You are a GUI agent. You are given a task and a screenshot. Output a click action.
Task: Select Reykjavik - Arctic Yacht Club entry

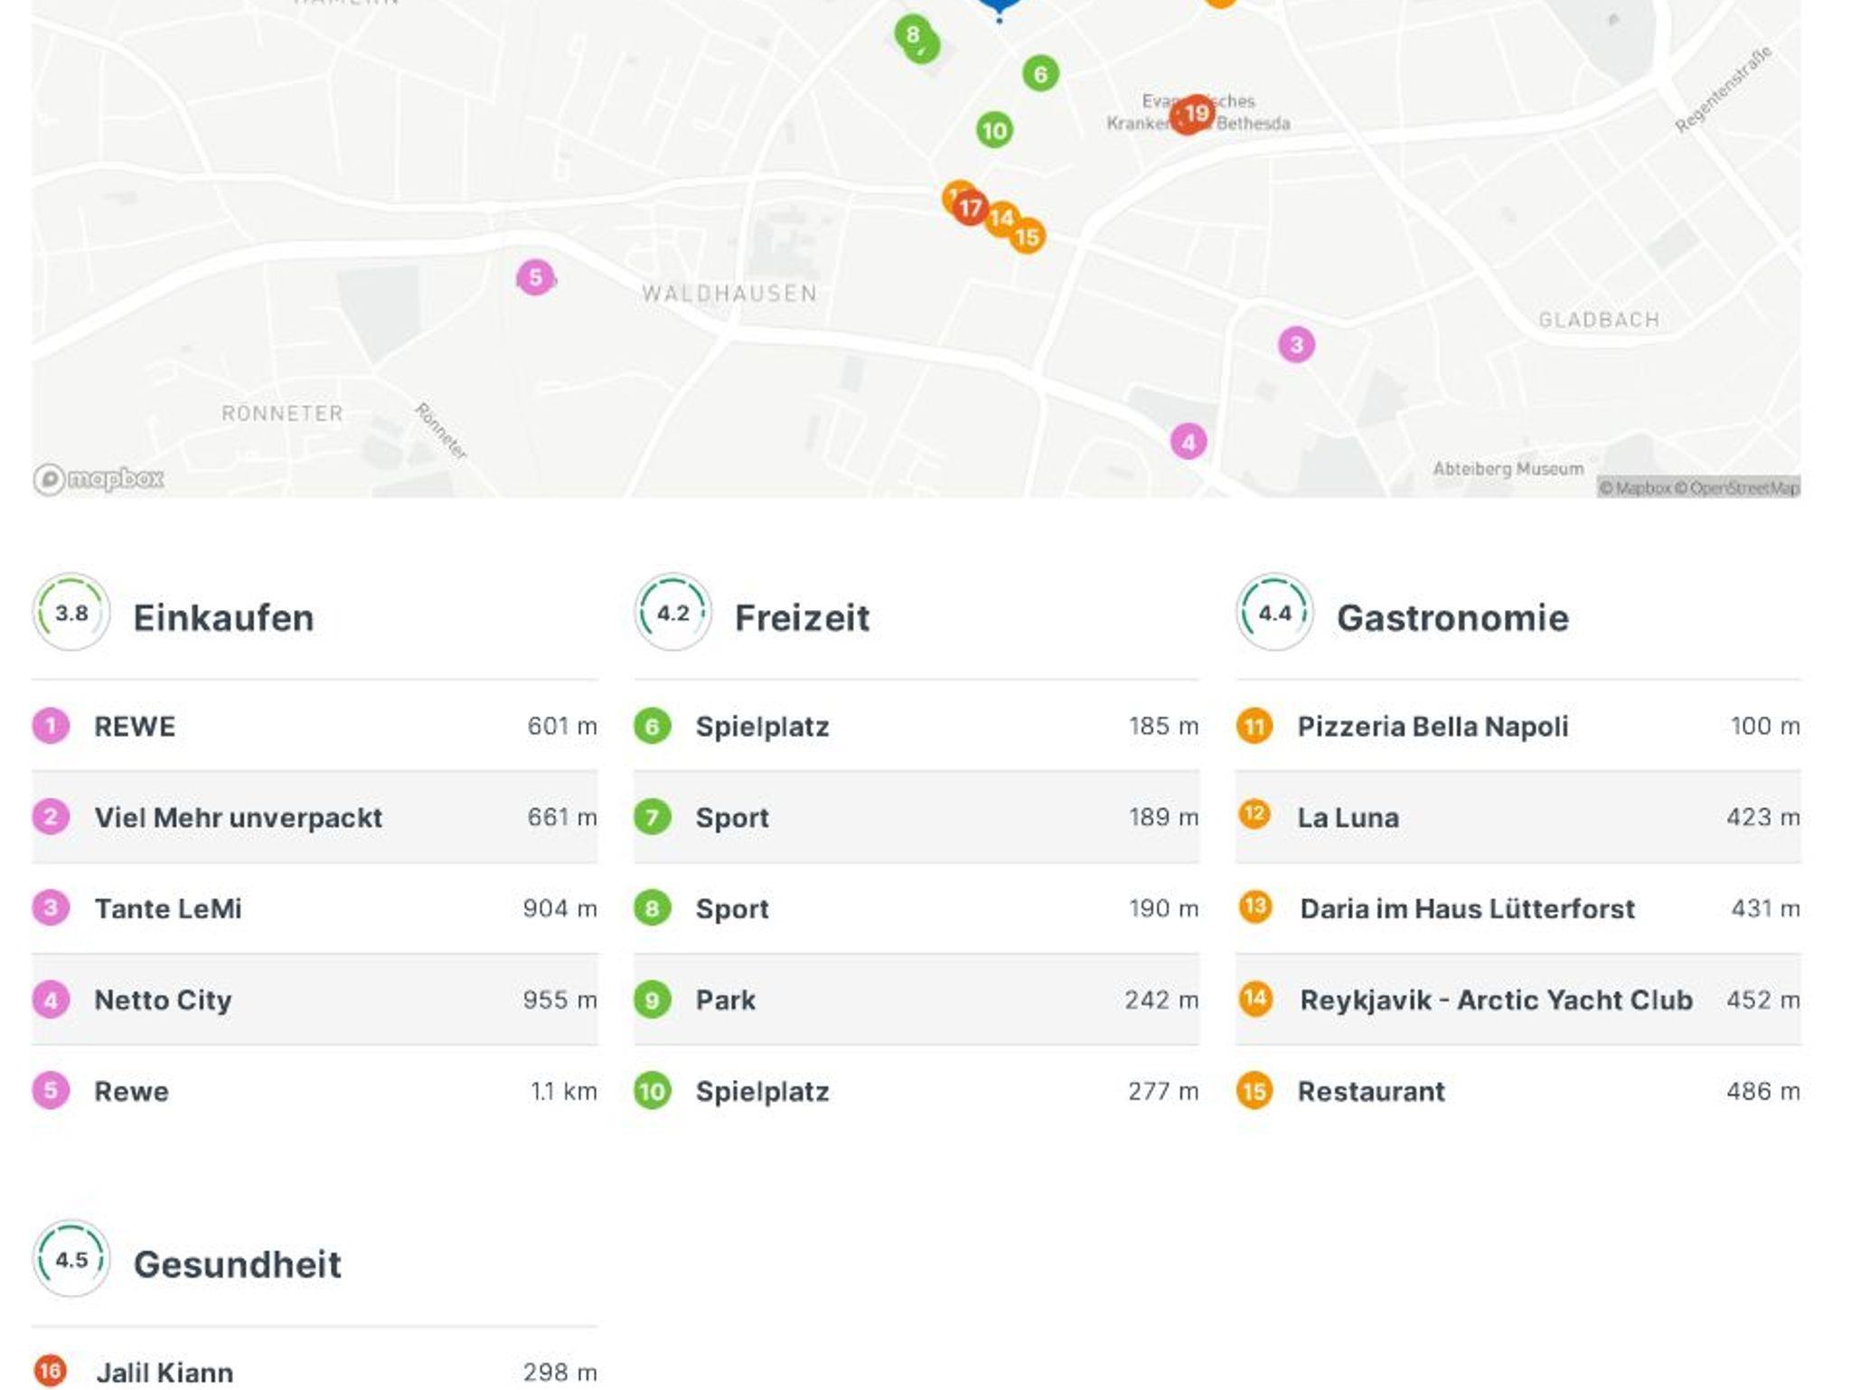click(1496, 1000)
